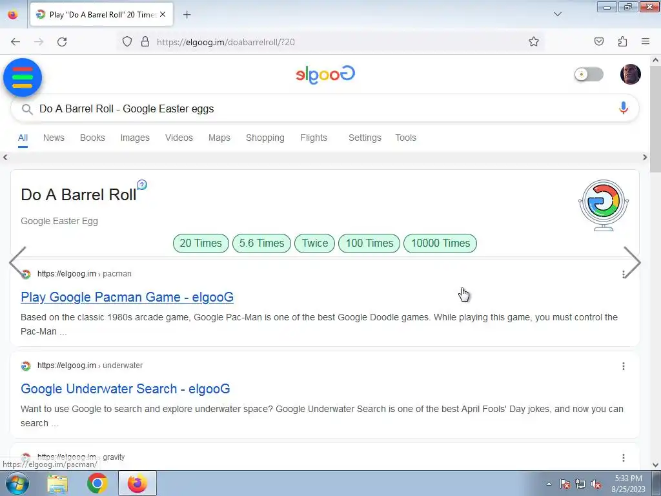Open the list all tabs dropdown arrow
Screen dimensions: 661x496
pyautogui.click(x=558, y=14)
